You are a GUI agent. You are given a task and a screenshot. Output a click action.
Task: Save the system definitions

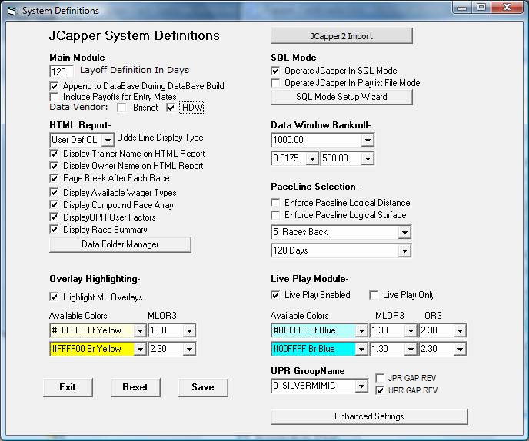pos(203,387)
